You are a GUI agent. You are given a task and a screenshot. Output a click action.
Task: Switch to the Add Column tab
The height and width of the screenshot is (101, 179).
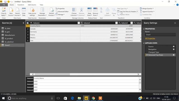32,5
